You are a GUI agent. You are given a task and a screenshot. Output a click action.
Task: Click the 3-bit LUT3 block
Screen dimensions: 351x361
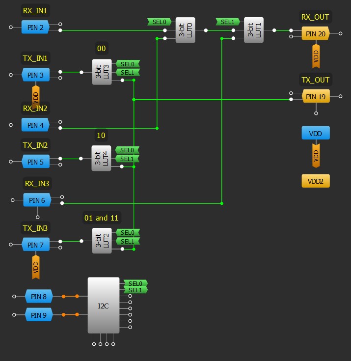tap(102, 72)
